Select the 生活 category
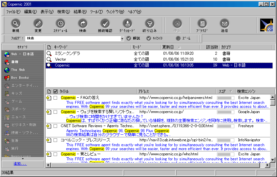The height and width of the screenshot is (177, 277). coord(11,141)
